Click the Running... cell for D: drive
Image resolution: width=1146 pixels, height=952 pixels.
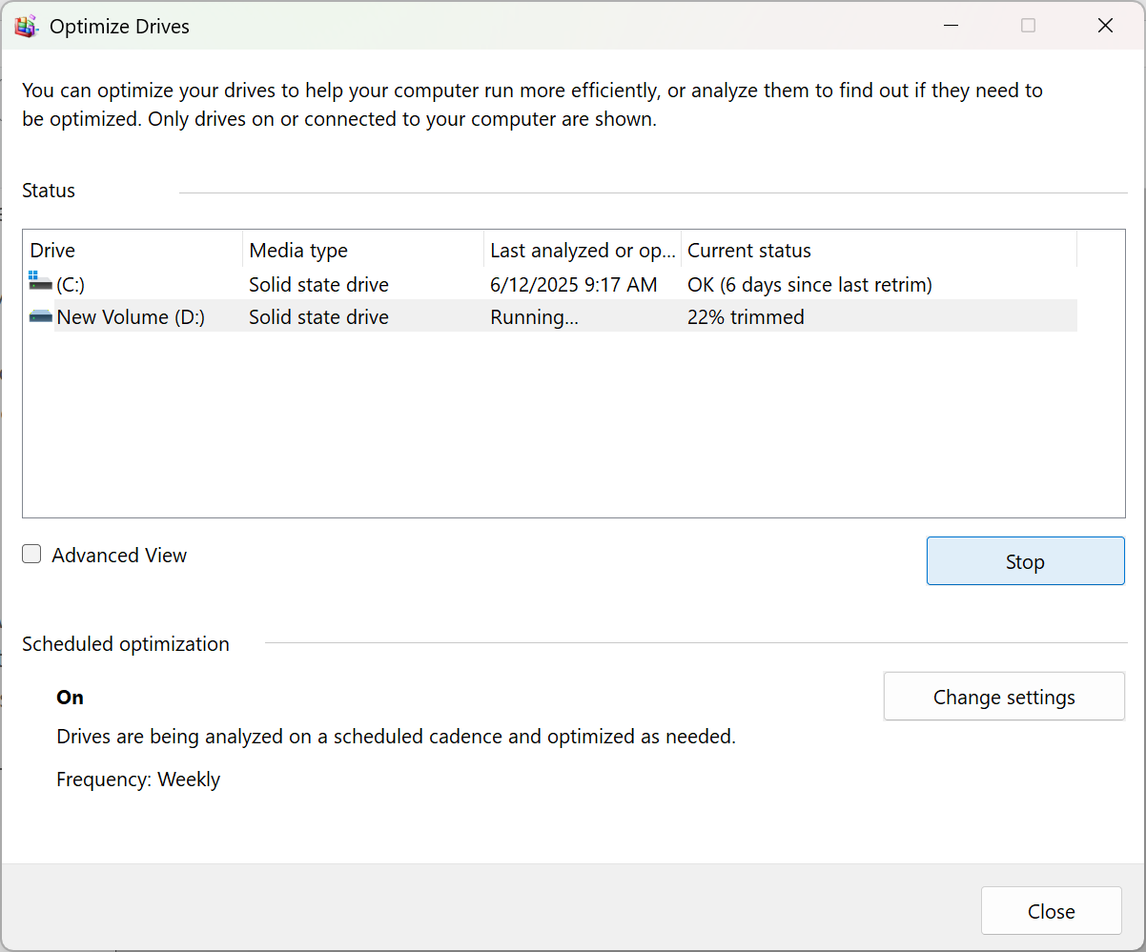coord(534,316)
